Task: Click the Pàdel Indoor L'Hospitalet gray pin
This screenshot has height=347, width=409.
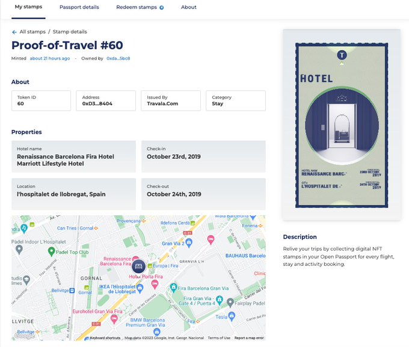Action: (19, 250)
